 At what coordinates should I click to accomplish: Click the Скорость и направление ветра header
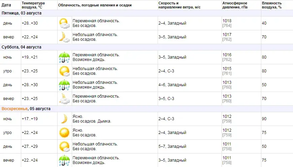[180, 5]
